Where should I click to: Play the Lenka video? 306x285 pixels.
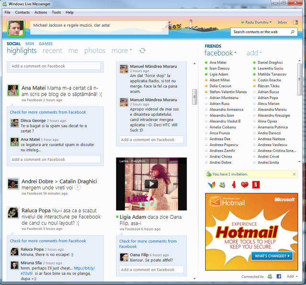151,184
